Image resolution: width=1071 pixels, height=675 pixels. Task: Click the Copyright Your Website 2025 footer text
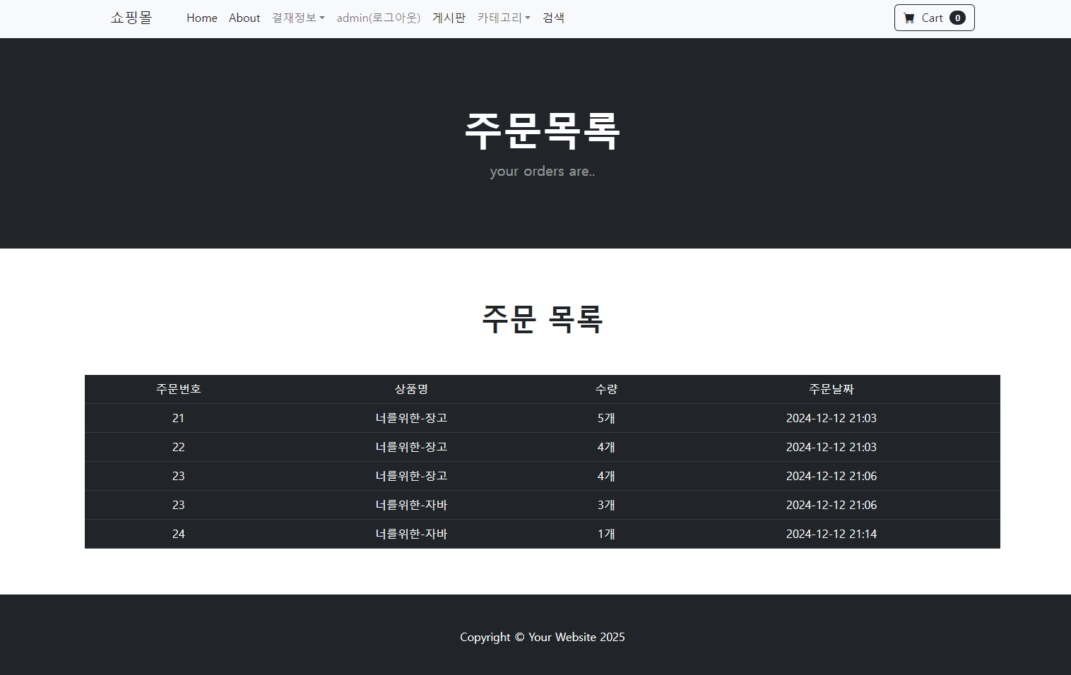click(543, 637)
